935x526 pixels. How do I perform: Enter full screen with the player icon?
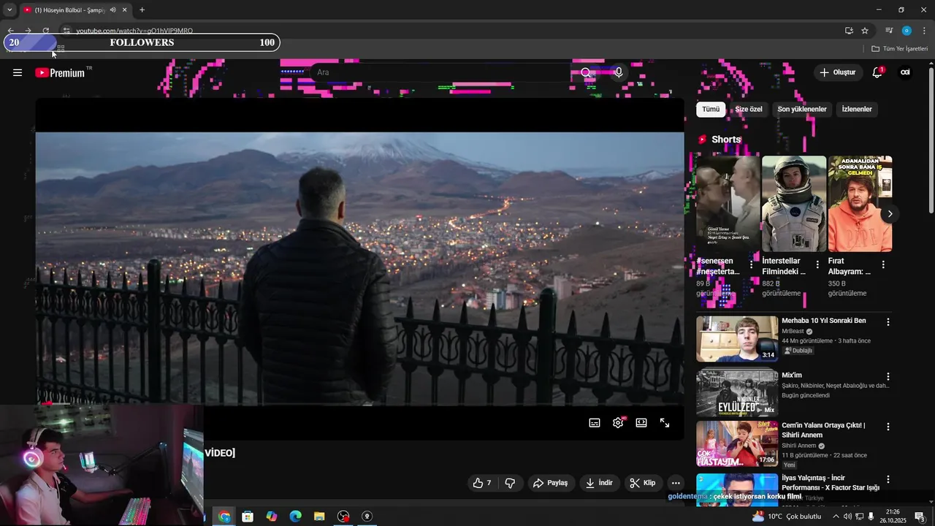[665, 423]
